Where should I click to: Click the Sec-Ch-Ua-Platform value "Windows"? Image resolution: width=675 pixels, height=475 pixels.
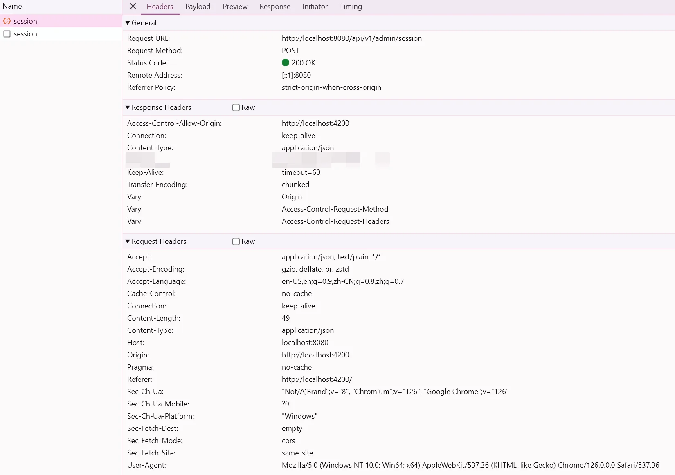[x=299, y=416]
